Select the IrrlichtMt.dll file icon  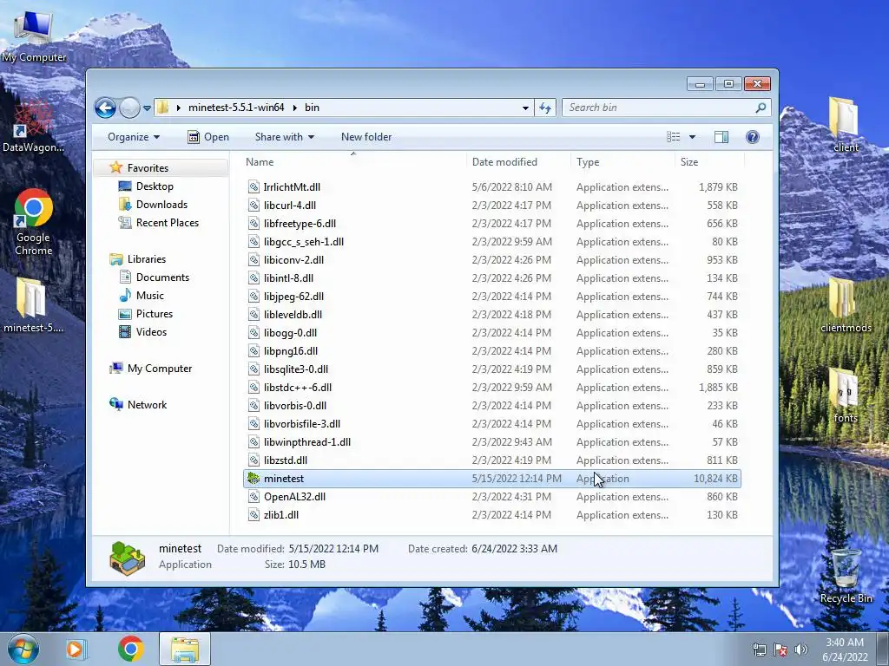coord(254,187)
